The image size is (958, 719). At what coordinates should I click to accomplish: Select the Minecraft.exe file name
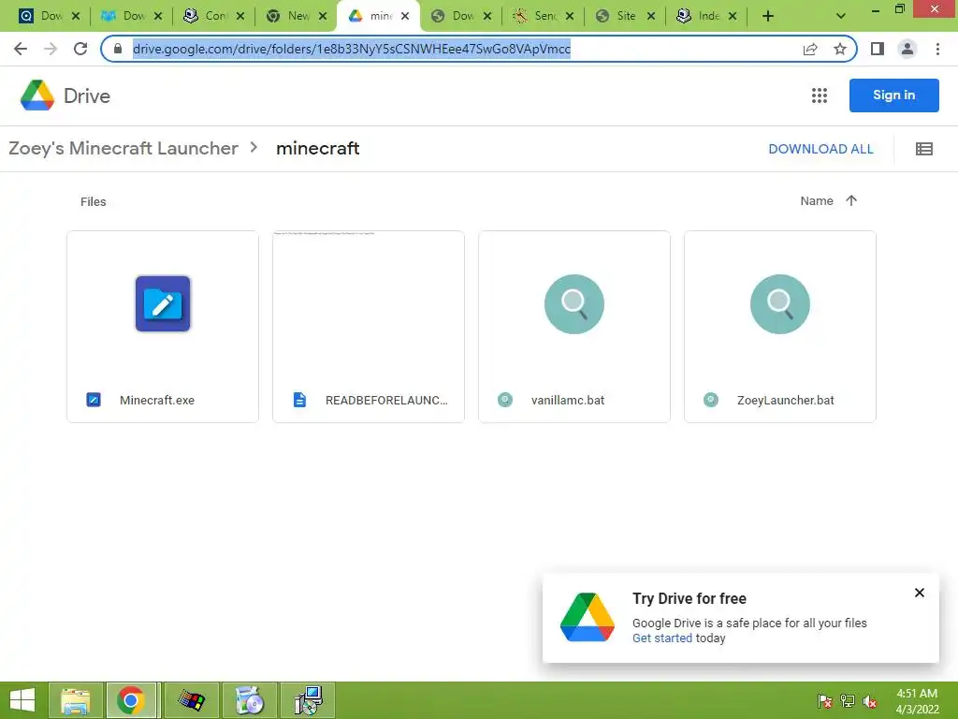pyautogui.click(x=157, y=401)
